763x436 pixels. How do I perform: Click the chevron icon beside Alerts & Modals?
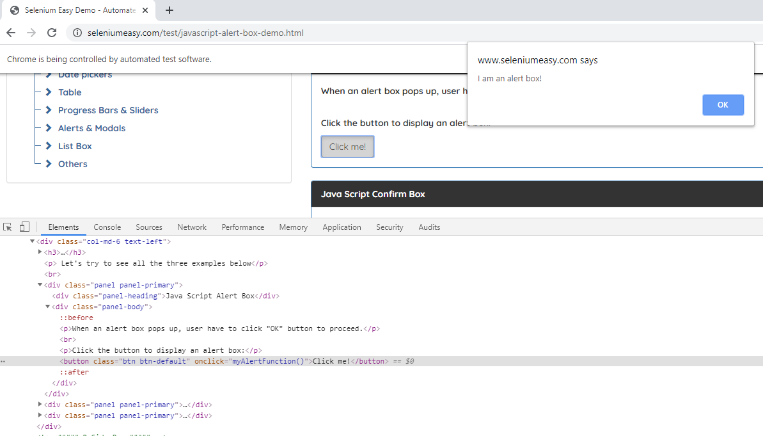click(x=49, y=127)
